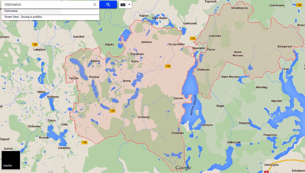Click the Golina town label
305x173 pixels.
[x=8, y=148]
